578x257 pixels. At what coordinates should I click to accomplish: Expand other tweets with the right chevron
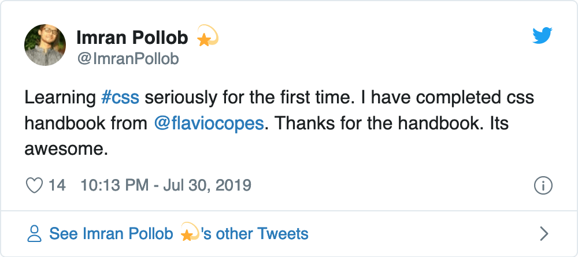click(543, 233)
